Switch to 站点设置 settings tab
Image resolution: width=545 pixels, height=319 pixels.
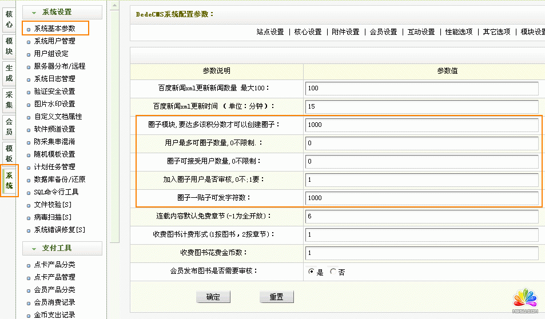point(270,32)
